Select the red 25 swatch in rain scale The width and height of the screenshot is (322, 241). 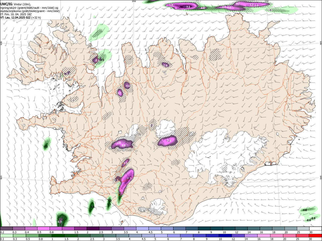(x=303, y=235)
